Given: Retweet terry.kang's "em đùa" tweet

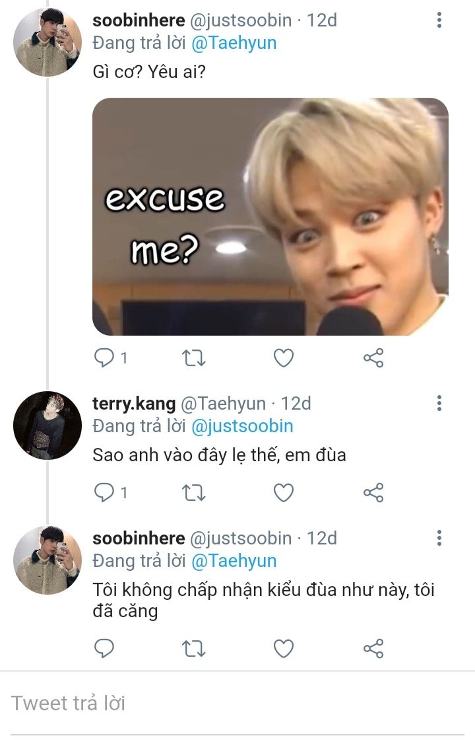Looking at the screenshot, I should click(193, 492).
